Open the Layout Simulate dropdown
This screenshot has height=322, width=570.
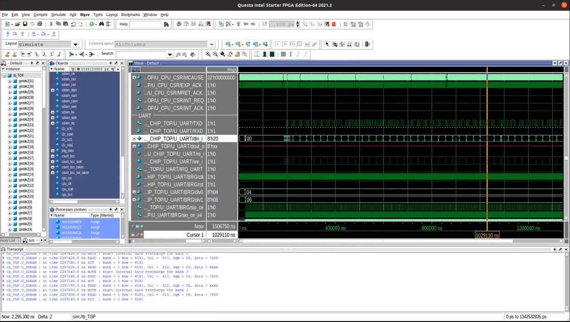coord(76,44)
